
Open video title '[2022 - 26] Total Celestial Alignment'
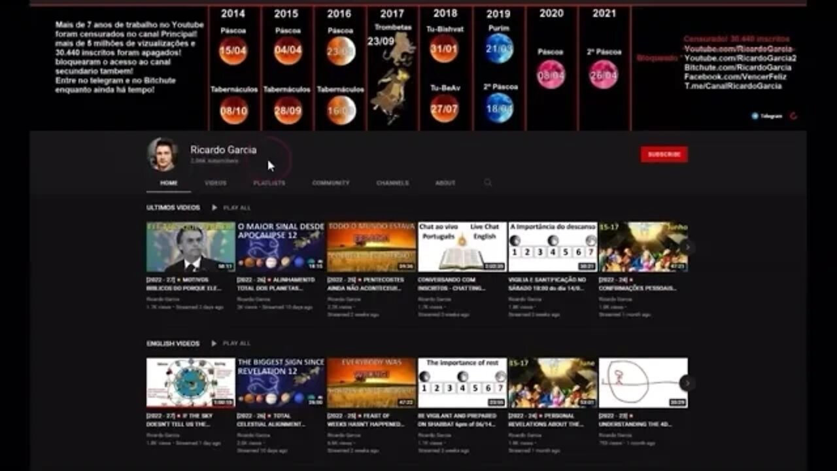[271, 420]
